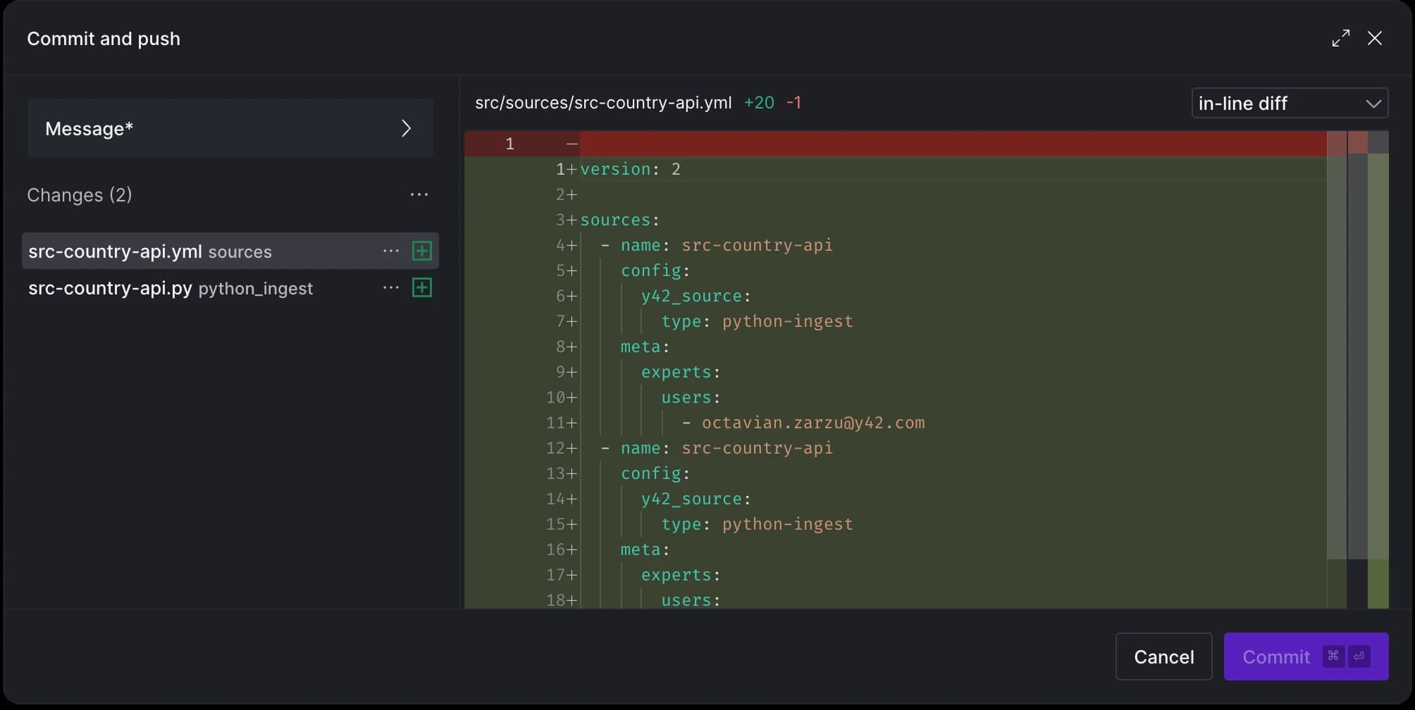Image resolution: width=1415 pixels, height=710 pixels.
Task: Click the removed line 1 row
Action: tap(895, 144)
